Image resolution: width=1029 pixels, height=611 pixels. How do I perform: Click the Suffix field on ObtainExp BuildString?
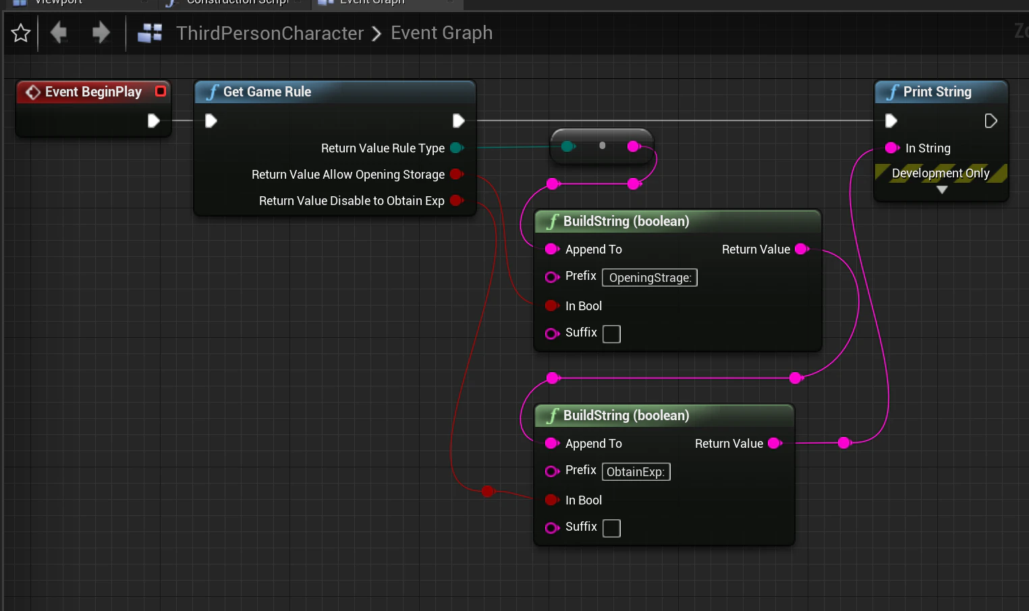(611, 528)
